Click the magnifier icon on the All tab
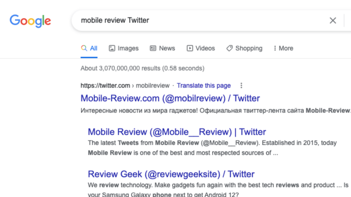 click(x=84, y=48)
